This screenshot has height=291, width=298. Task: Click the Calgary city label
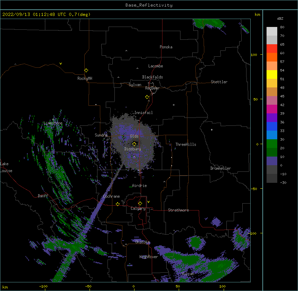[x=138, y=208]
